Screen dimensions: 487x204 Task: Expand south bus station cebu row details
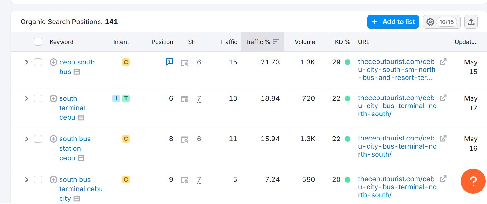27,139
